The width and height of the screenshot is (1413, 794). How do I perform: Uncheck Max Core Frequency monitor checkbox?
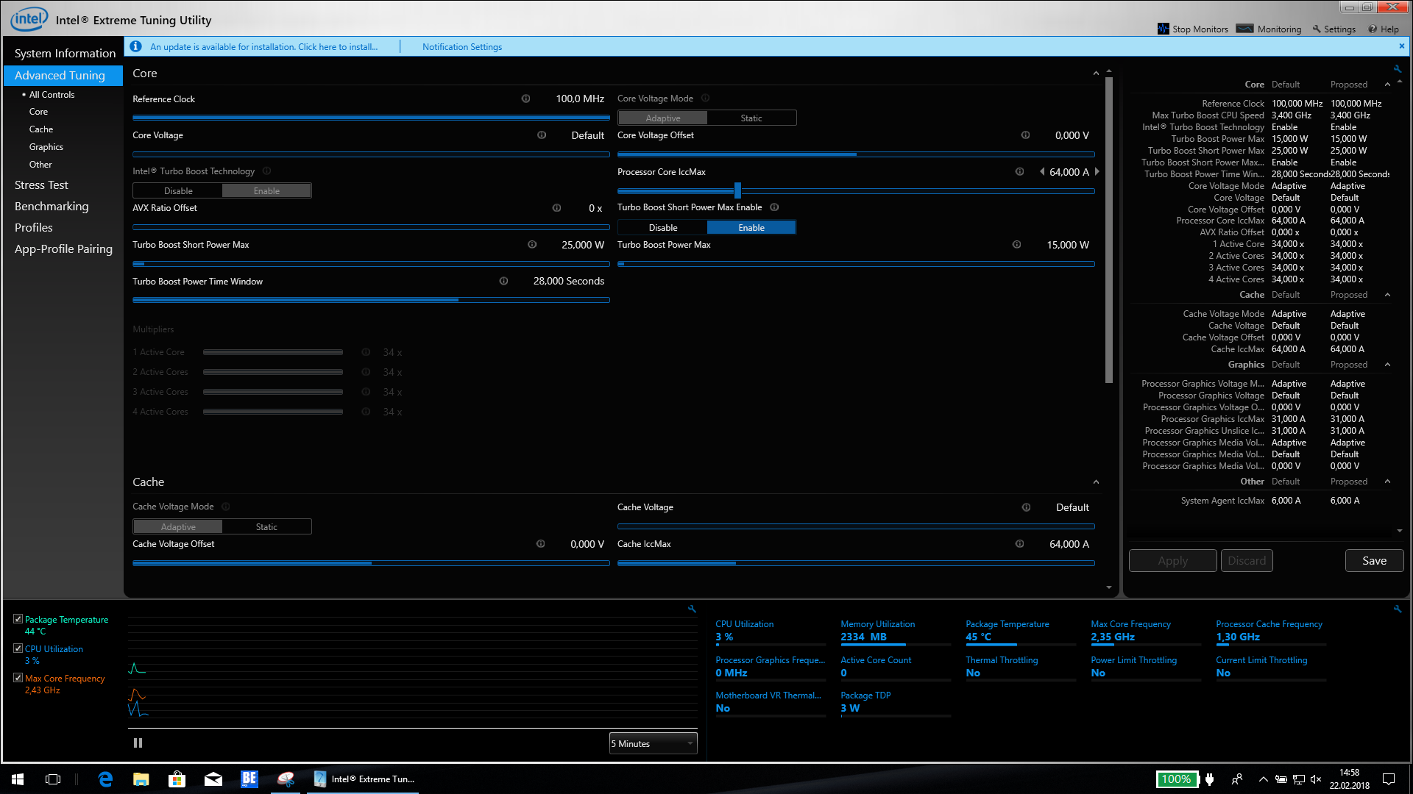[x=18, y=678]
